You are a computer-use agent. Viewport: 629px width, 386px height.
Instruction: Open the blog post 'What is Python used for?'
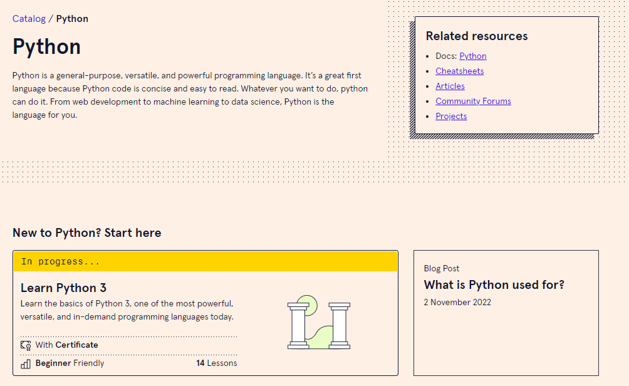[x=494, y=284]
